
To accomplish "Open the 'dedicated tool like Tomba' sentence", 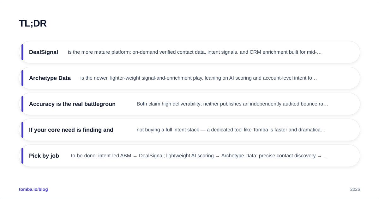I will tap(231, 130).
